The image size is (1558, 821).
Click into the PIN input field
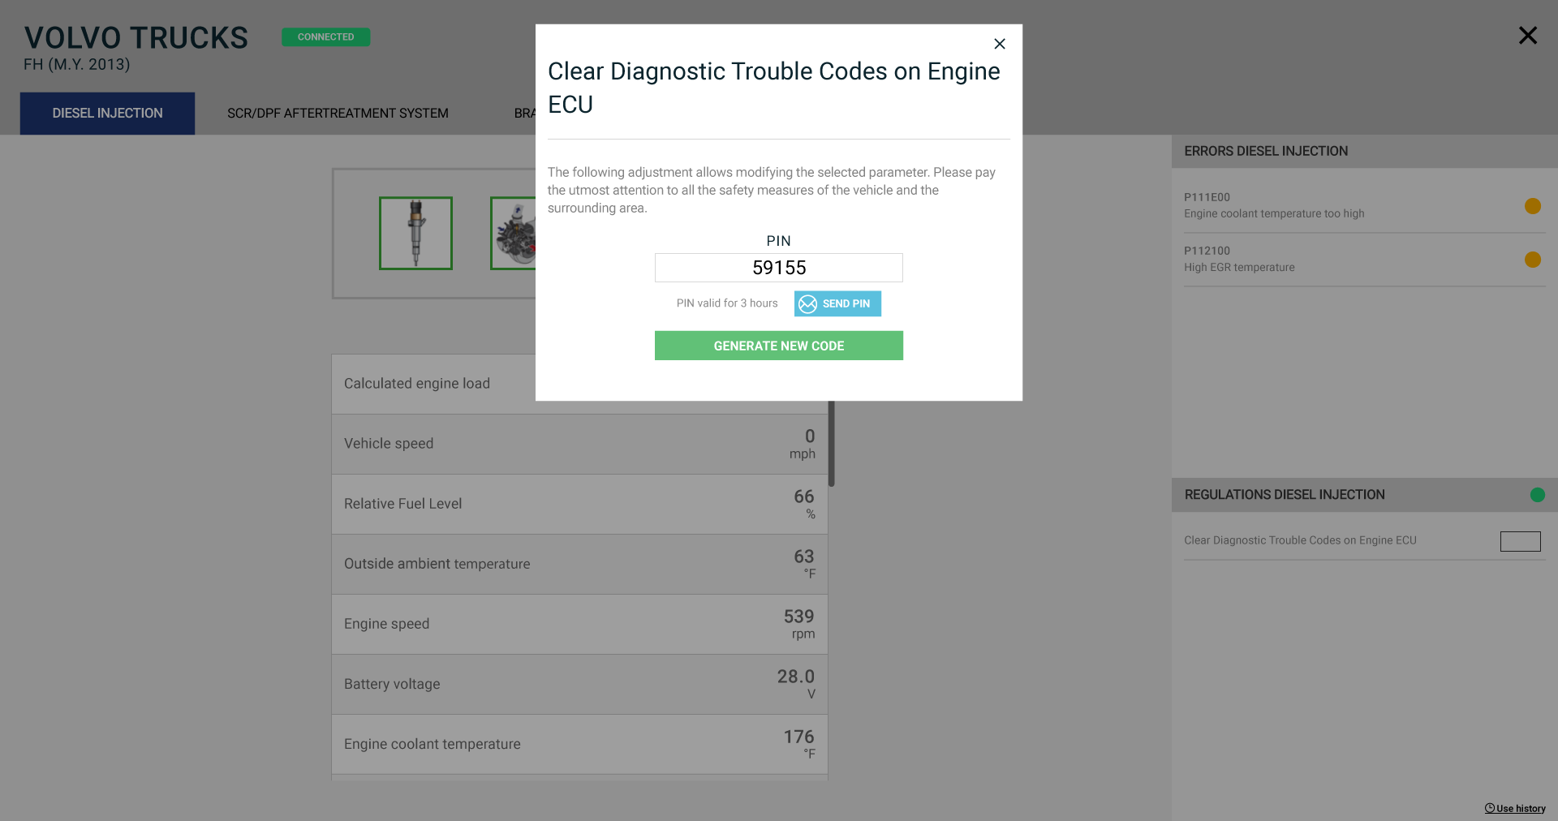pyautogui.click(x=778, y=268)
